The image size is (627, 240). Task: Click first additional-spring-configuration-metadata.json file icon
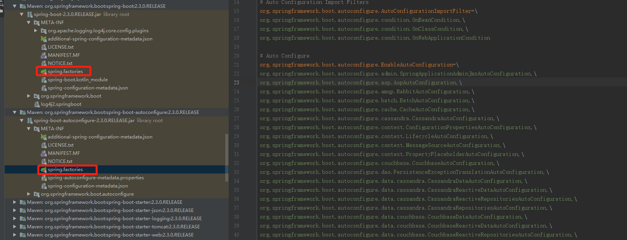point(44,39)
